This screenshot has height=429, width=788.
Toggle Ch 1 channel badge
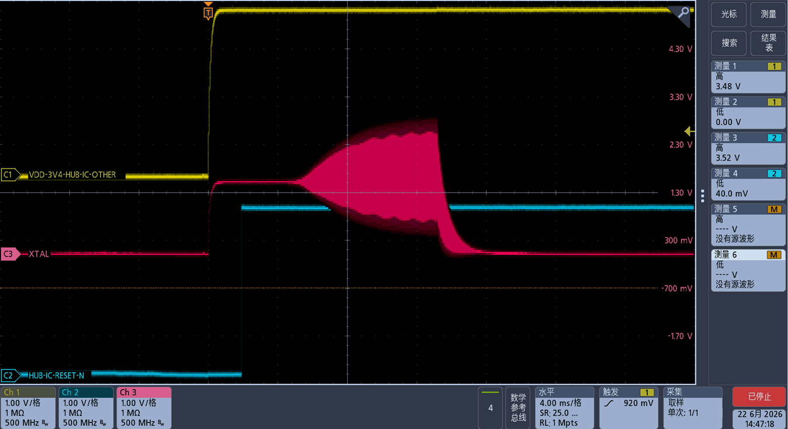pos(28,408)
